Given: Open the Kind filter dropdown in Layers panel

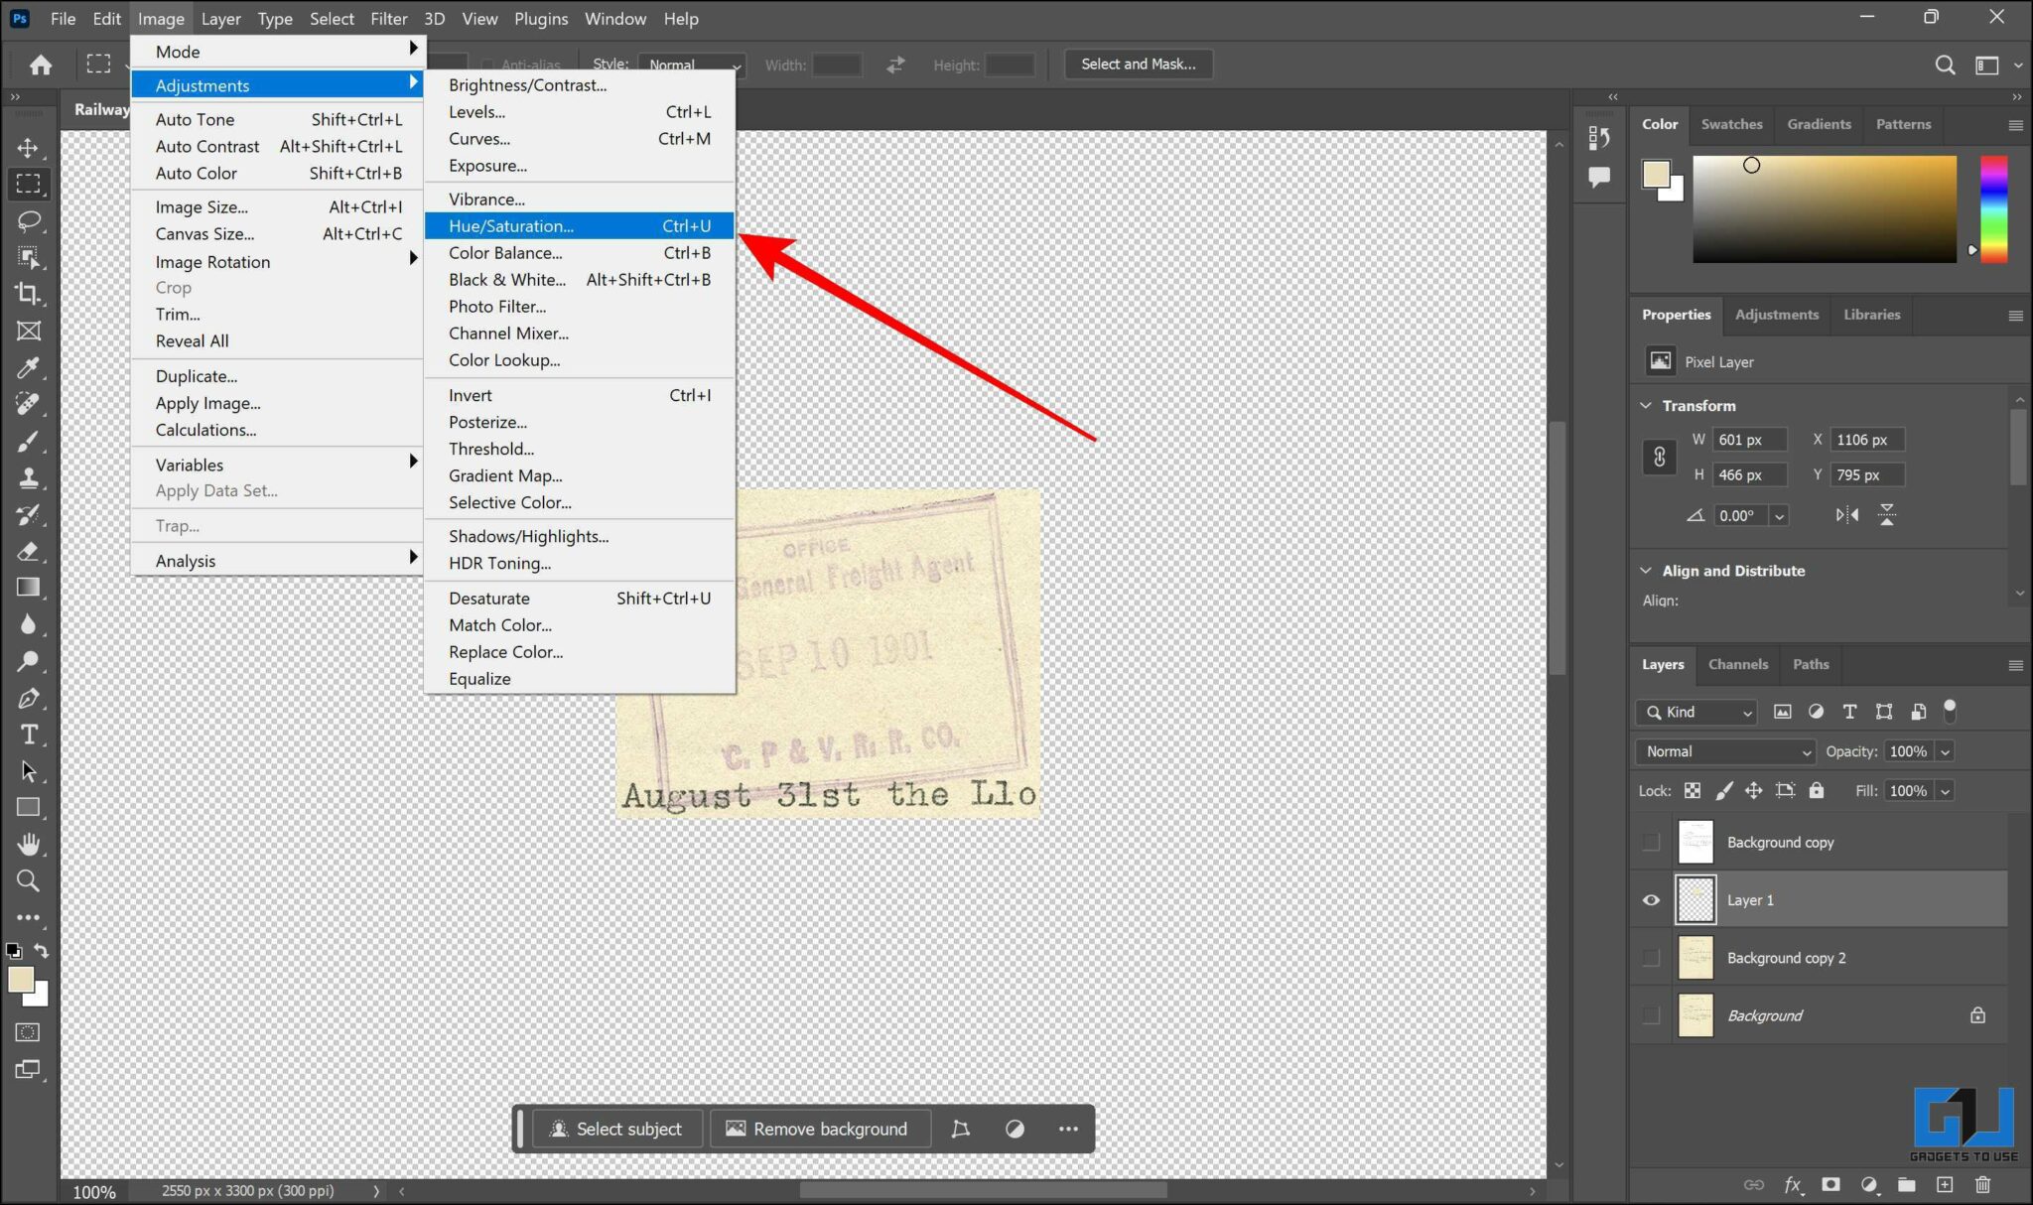Looking at the screenshot, I should pyautogui.click(x=1694, y=712).
